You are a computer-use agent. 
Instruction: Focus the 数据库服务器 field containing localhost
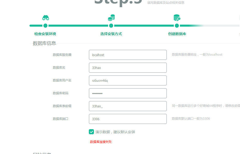pyautogui.click(x=128, y=55)
